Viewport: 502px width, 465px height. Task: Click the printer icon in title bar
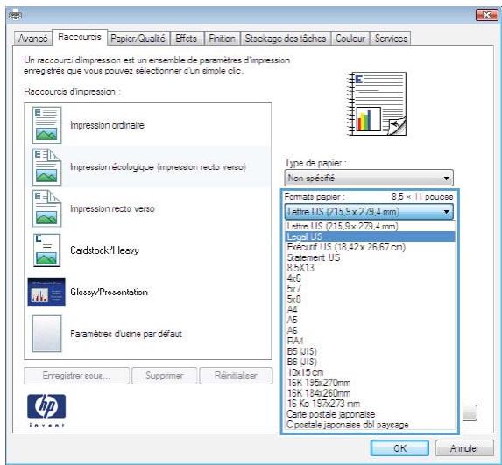[15, 15]
